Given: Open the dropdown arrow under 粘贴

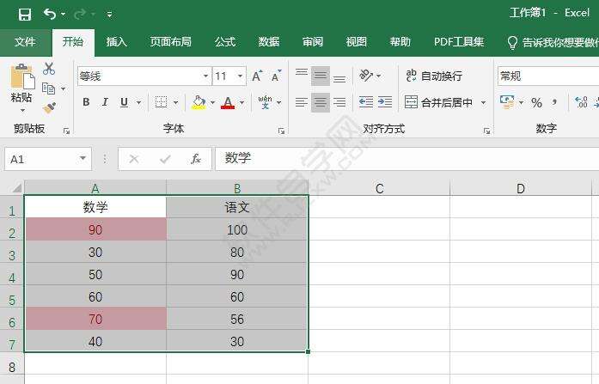Looking at the screenshot, I should 22,110.
